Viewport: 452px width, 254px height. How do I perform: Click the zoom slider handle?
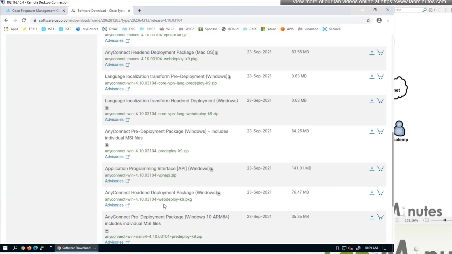(x=445, y=220)
